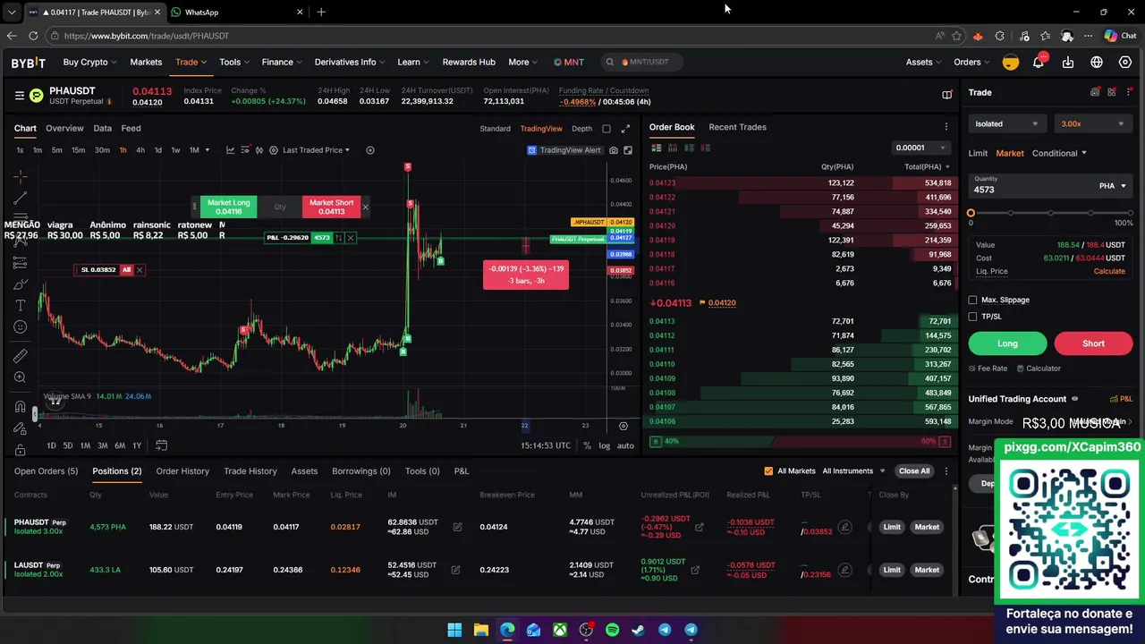Open the indicators icon in chart toolbar

pyautogui.click(x=230, y=150)
